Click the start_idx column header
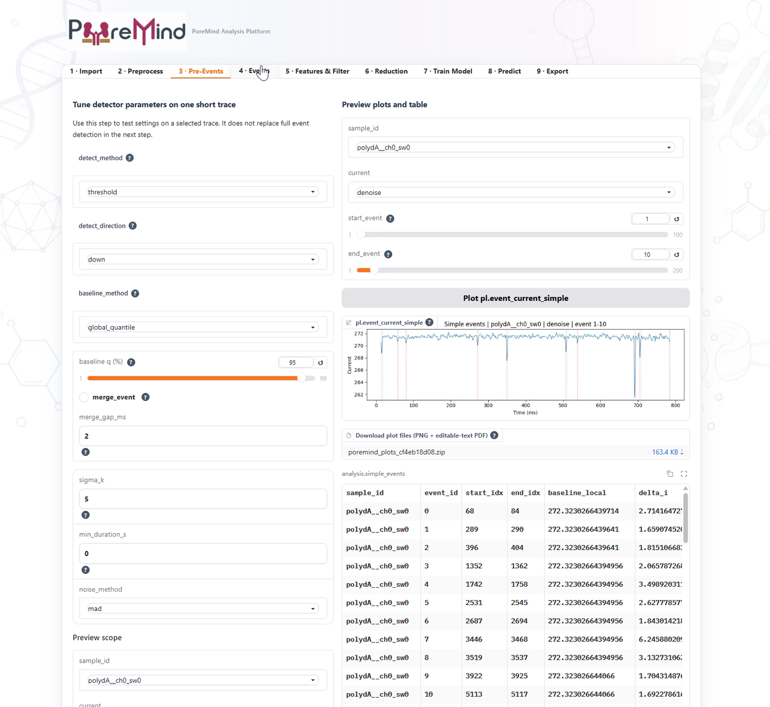 (484, 493)
